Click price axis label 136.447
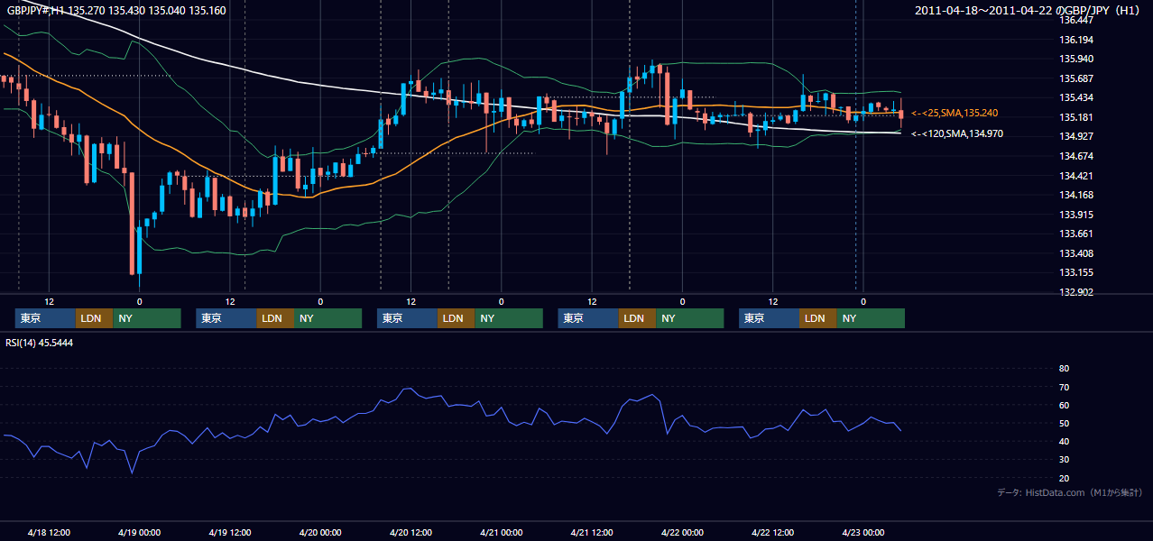 (1077, 20)
